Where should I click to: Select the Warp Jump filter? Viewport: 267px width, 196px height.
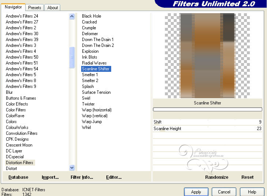[92, 122]
